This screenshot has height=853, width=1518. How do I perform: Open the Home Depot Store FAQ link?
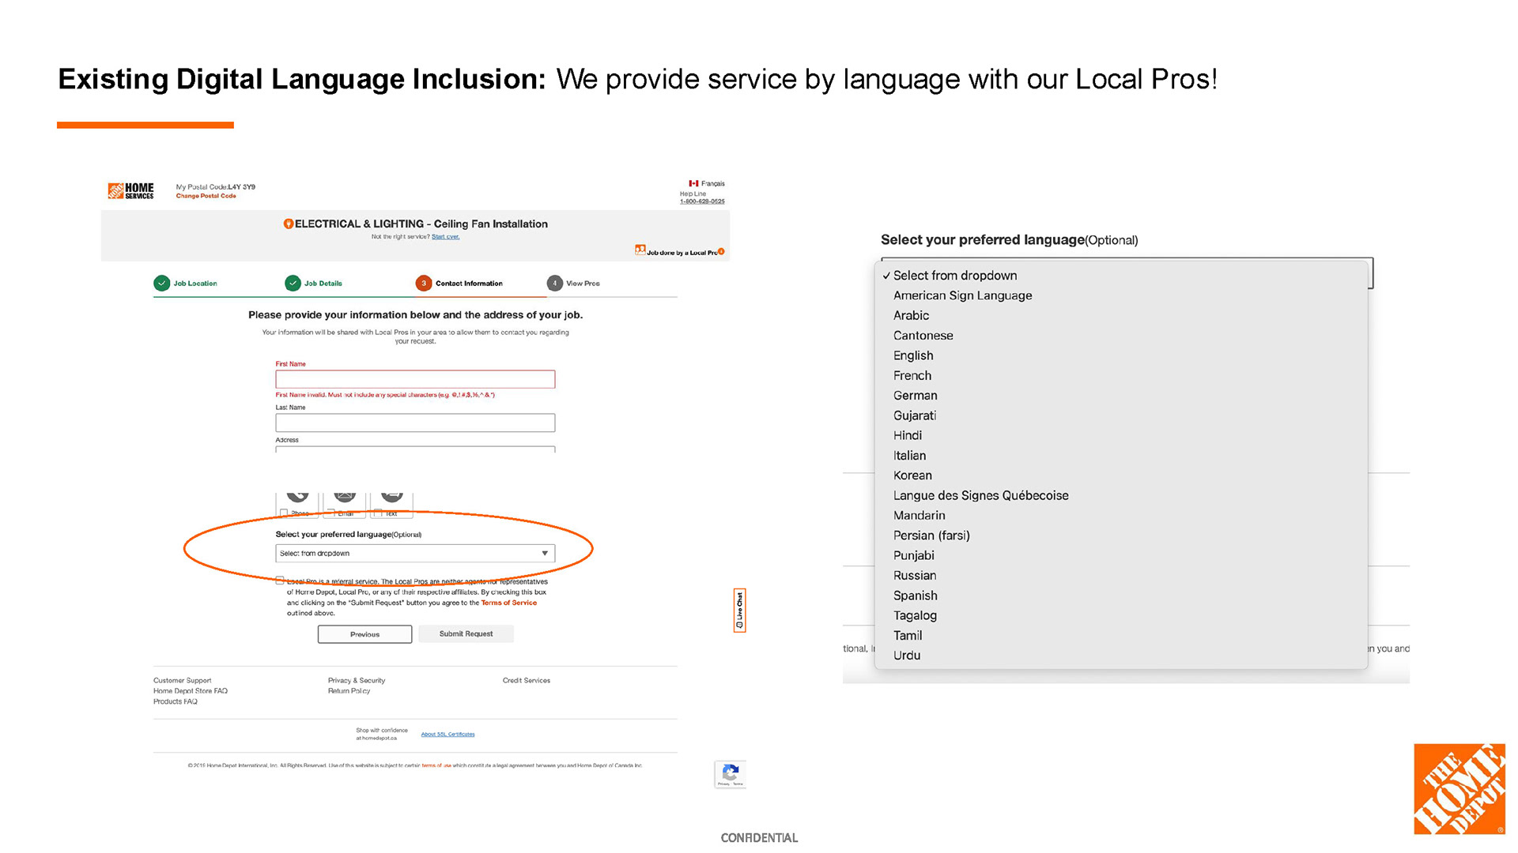click(191, 691)
